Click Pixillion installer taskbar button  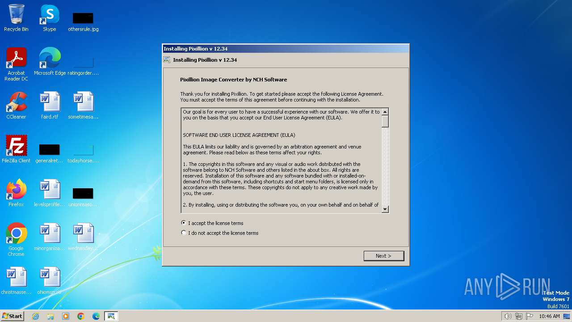click(111, 316)
